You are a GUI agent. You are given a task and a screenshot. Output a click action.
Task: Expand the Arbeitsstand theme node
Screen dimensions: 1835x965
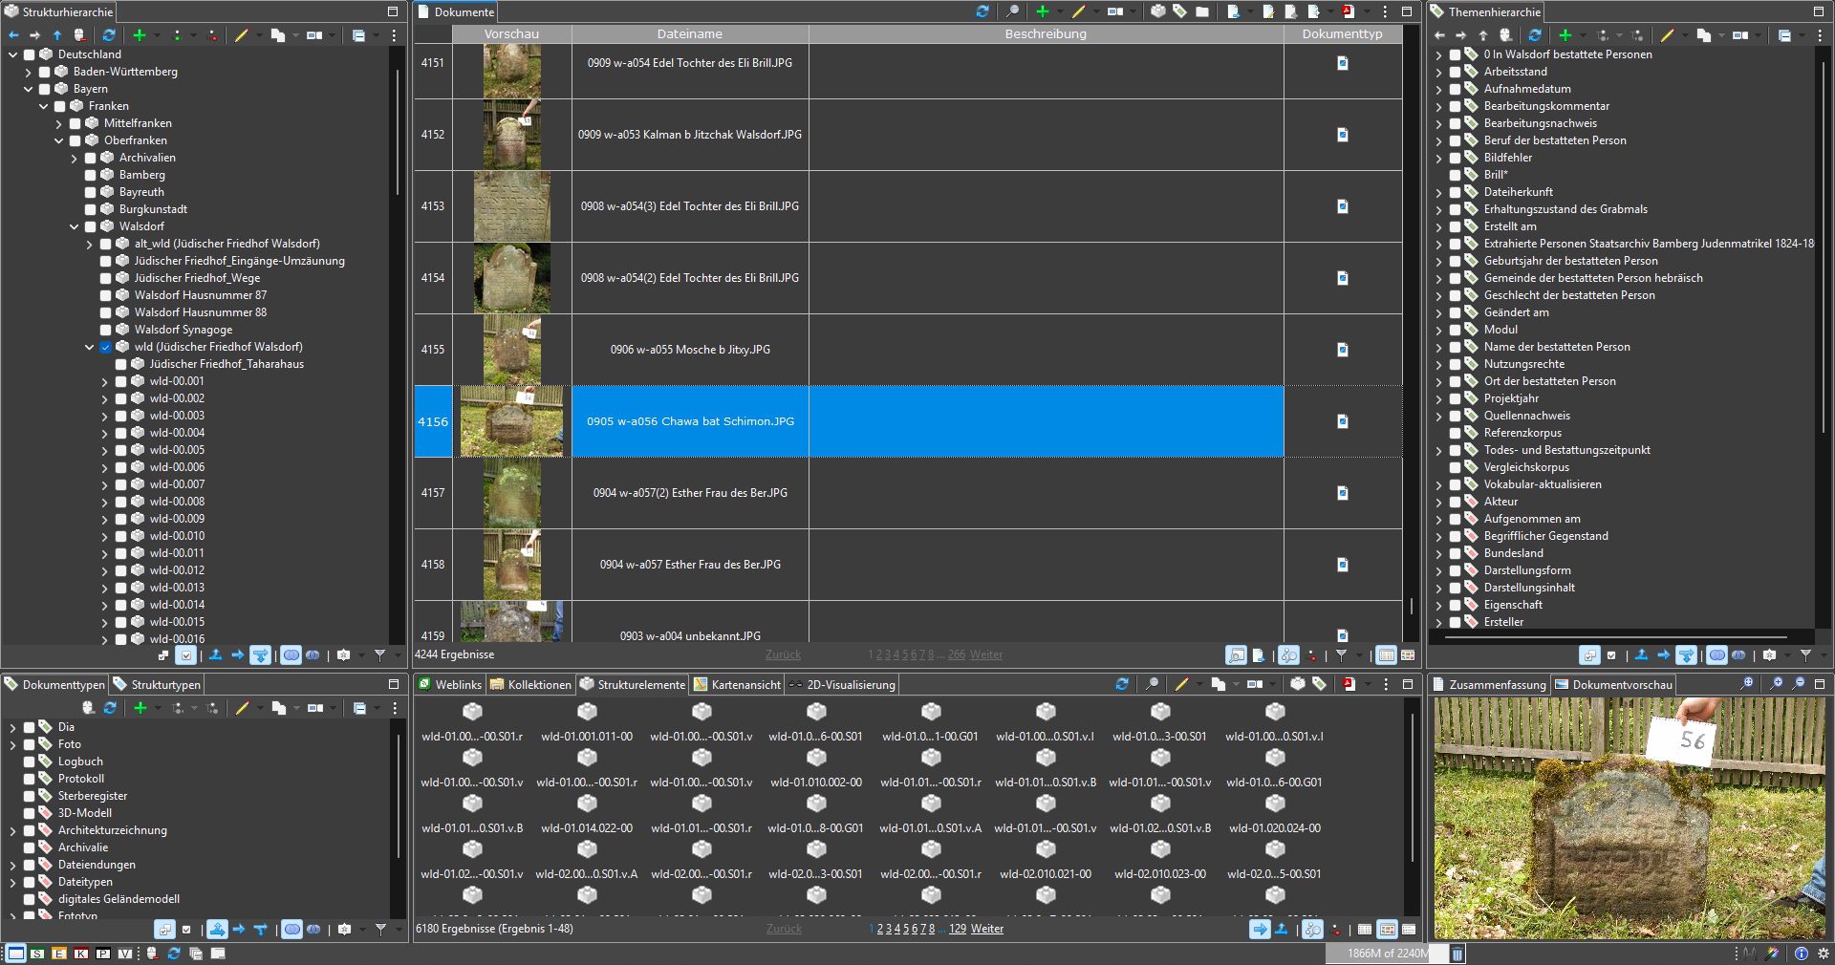1438,72
